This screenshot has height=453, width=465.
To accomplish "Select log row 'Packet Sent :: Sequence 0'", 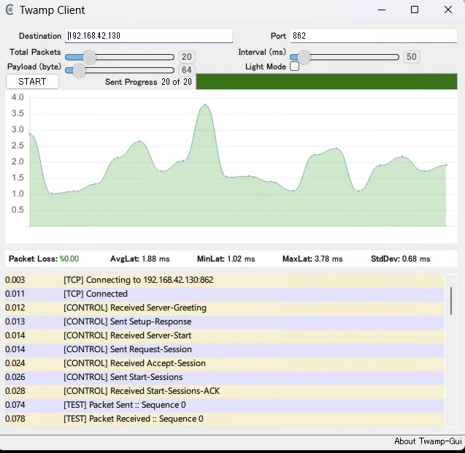I will click(x=225, y=405).
